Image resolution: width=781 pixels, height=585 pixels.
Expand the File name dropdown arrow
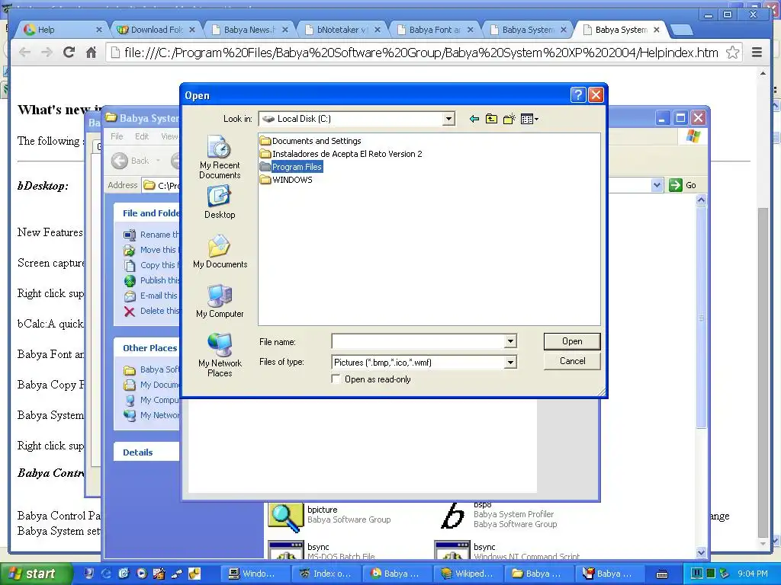pyautogui.click(x=510, y=341)
